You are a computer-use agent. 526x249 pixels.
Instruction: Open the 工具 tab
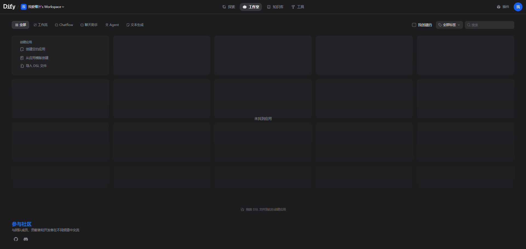298,7
